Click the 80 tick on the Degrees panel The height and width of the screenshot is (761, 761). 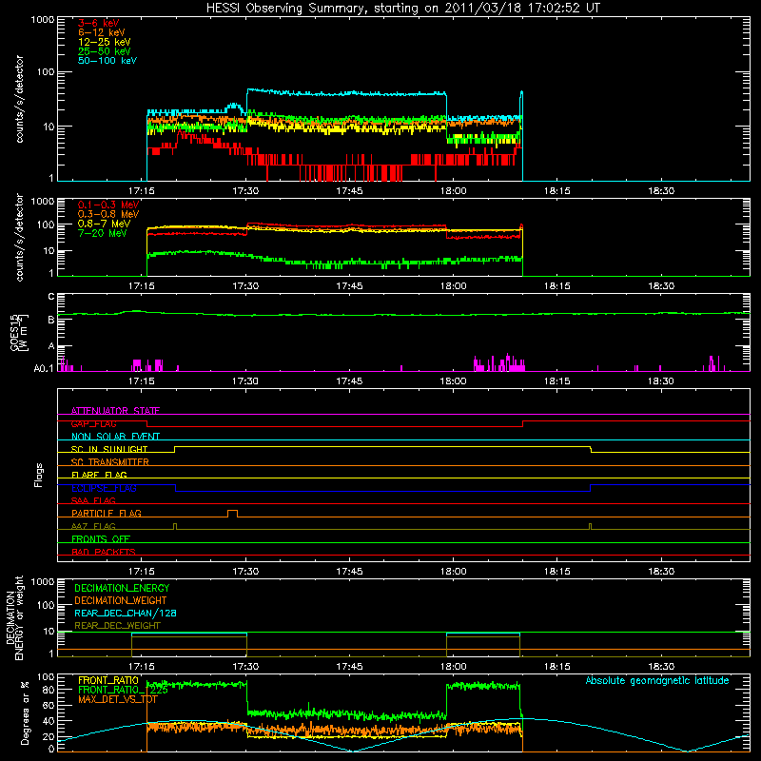click(49, 689)
